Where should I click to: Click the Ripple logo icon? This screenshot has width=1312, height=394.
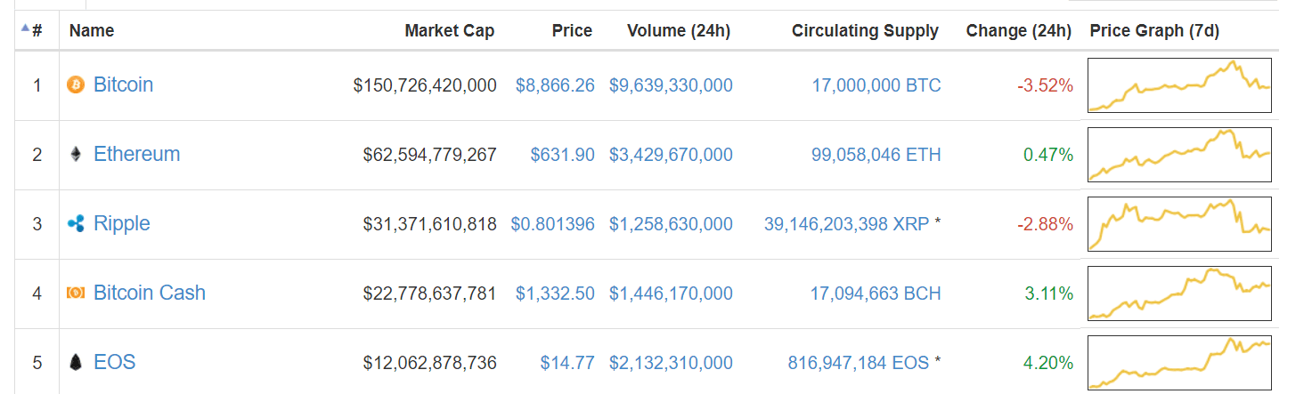76,224
